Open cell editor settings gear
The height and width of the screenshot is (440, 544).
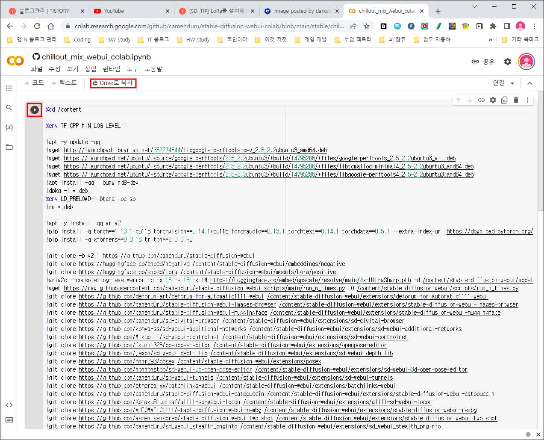(x=493, y=100)
